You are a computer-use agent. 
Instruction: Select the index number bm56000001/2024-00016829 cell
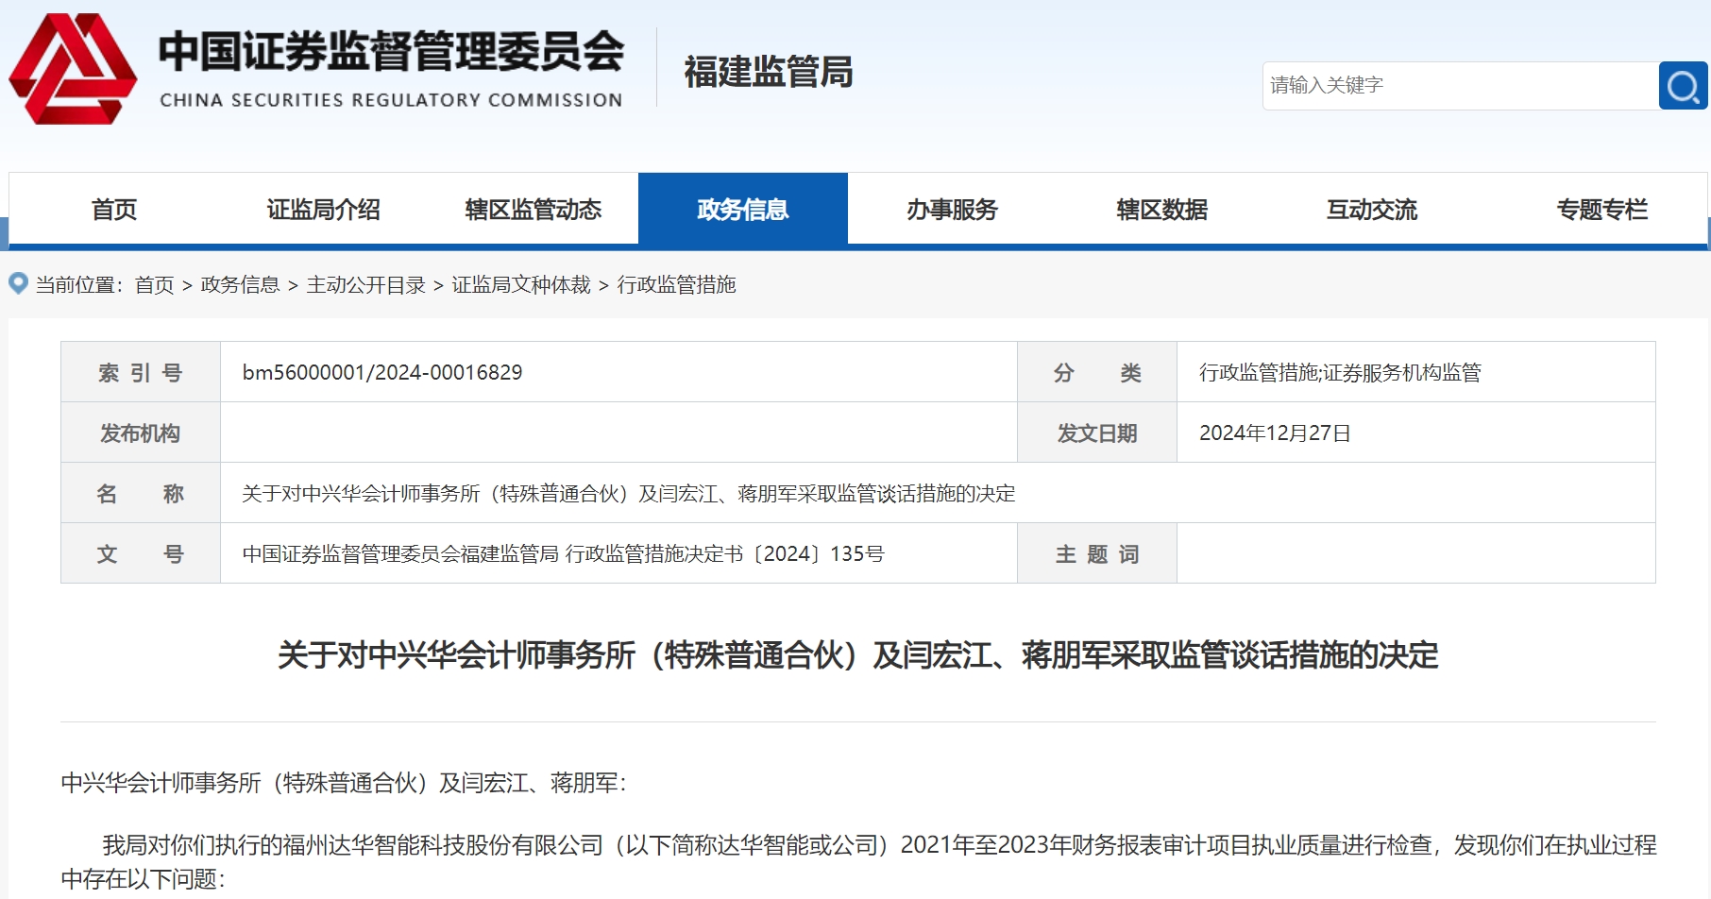point(380,371)
